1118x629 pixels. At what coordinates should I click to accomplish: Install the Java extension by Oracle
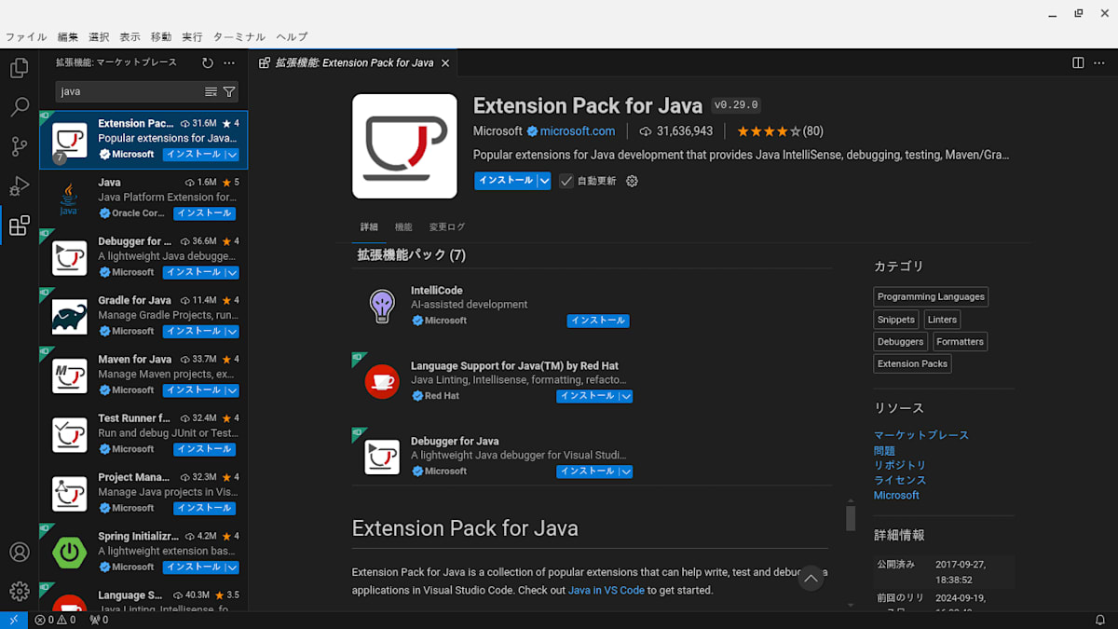point(204,213)
